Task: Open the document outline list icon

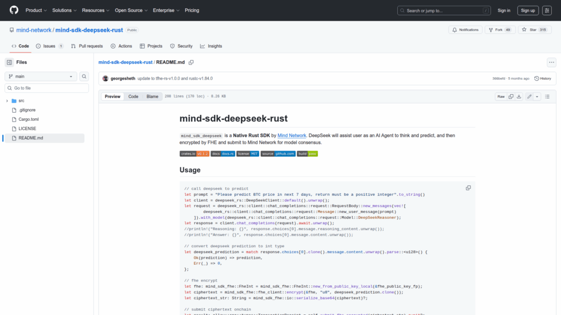Action: click(x=547, y=96)
